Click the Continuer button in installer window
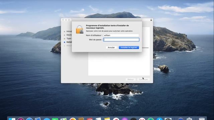Screen dimensions: 214x120 coord(143,79)
